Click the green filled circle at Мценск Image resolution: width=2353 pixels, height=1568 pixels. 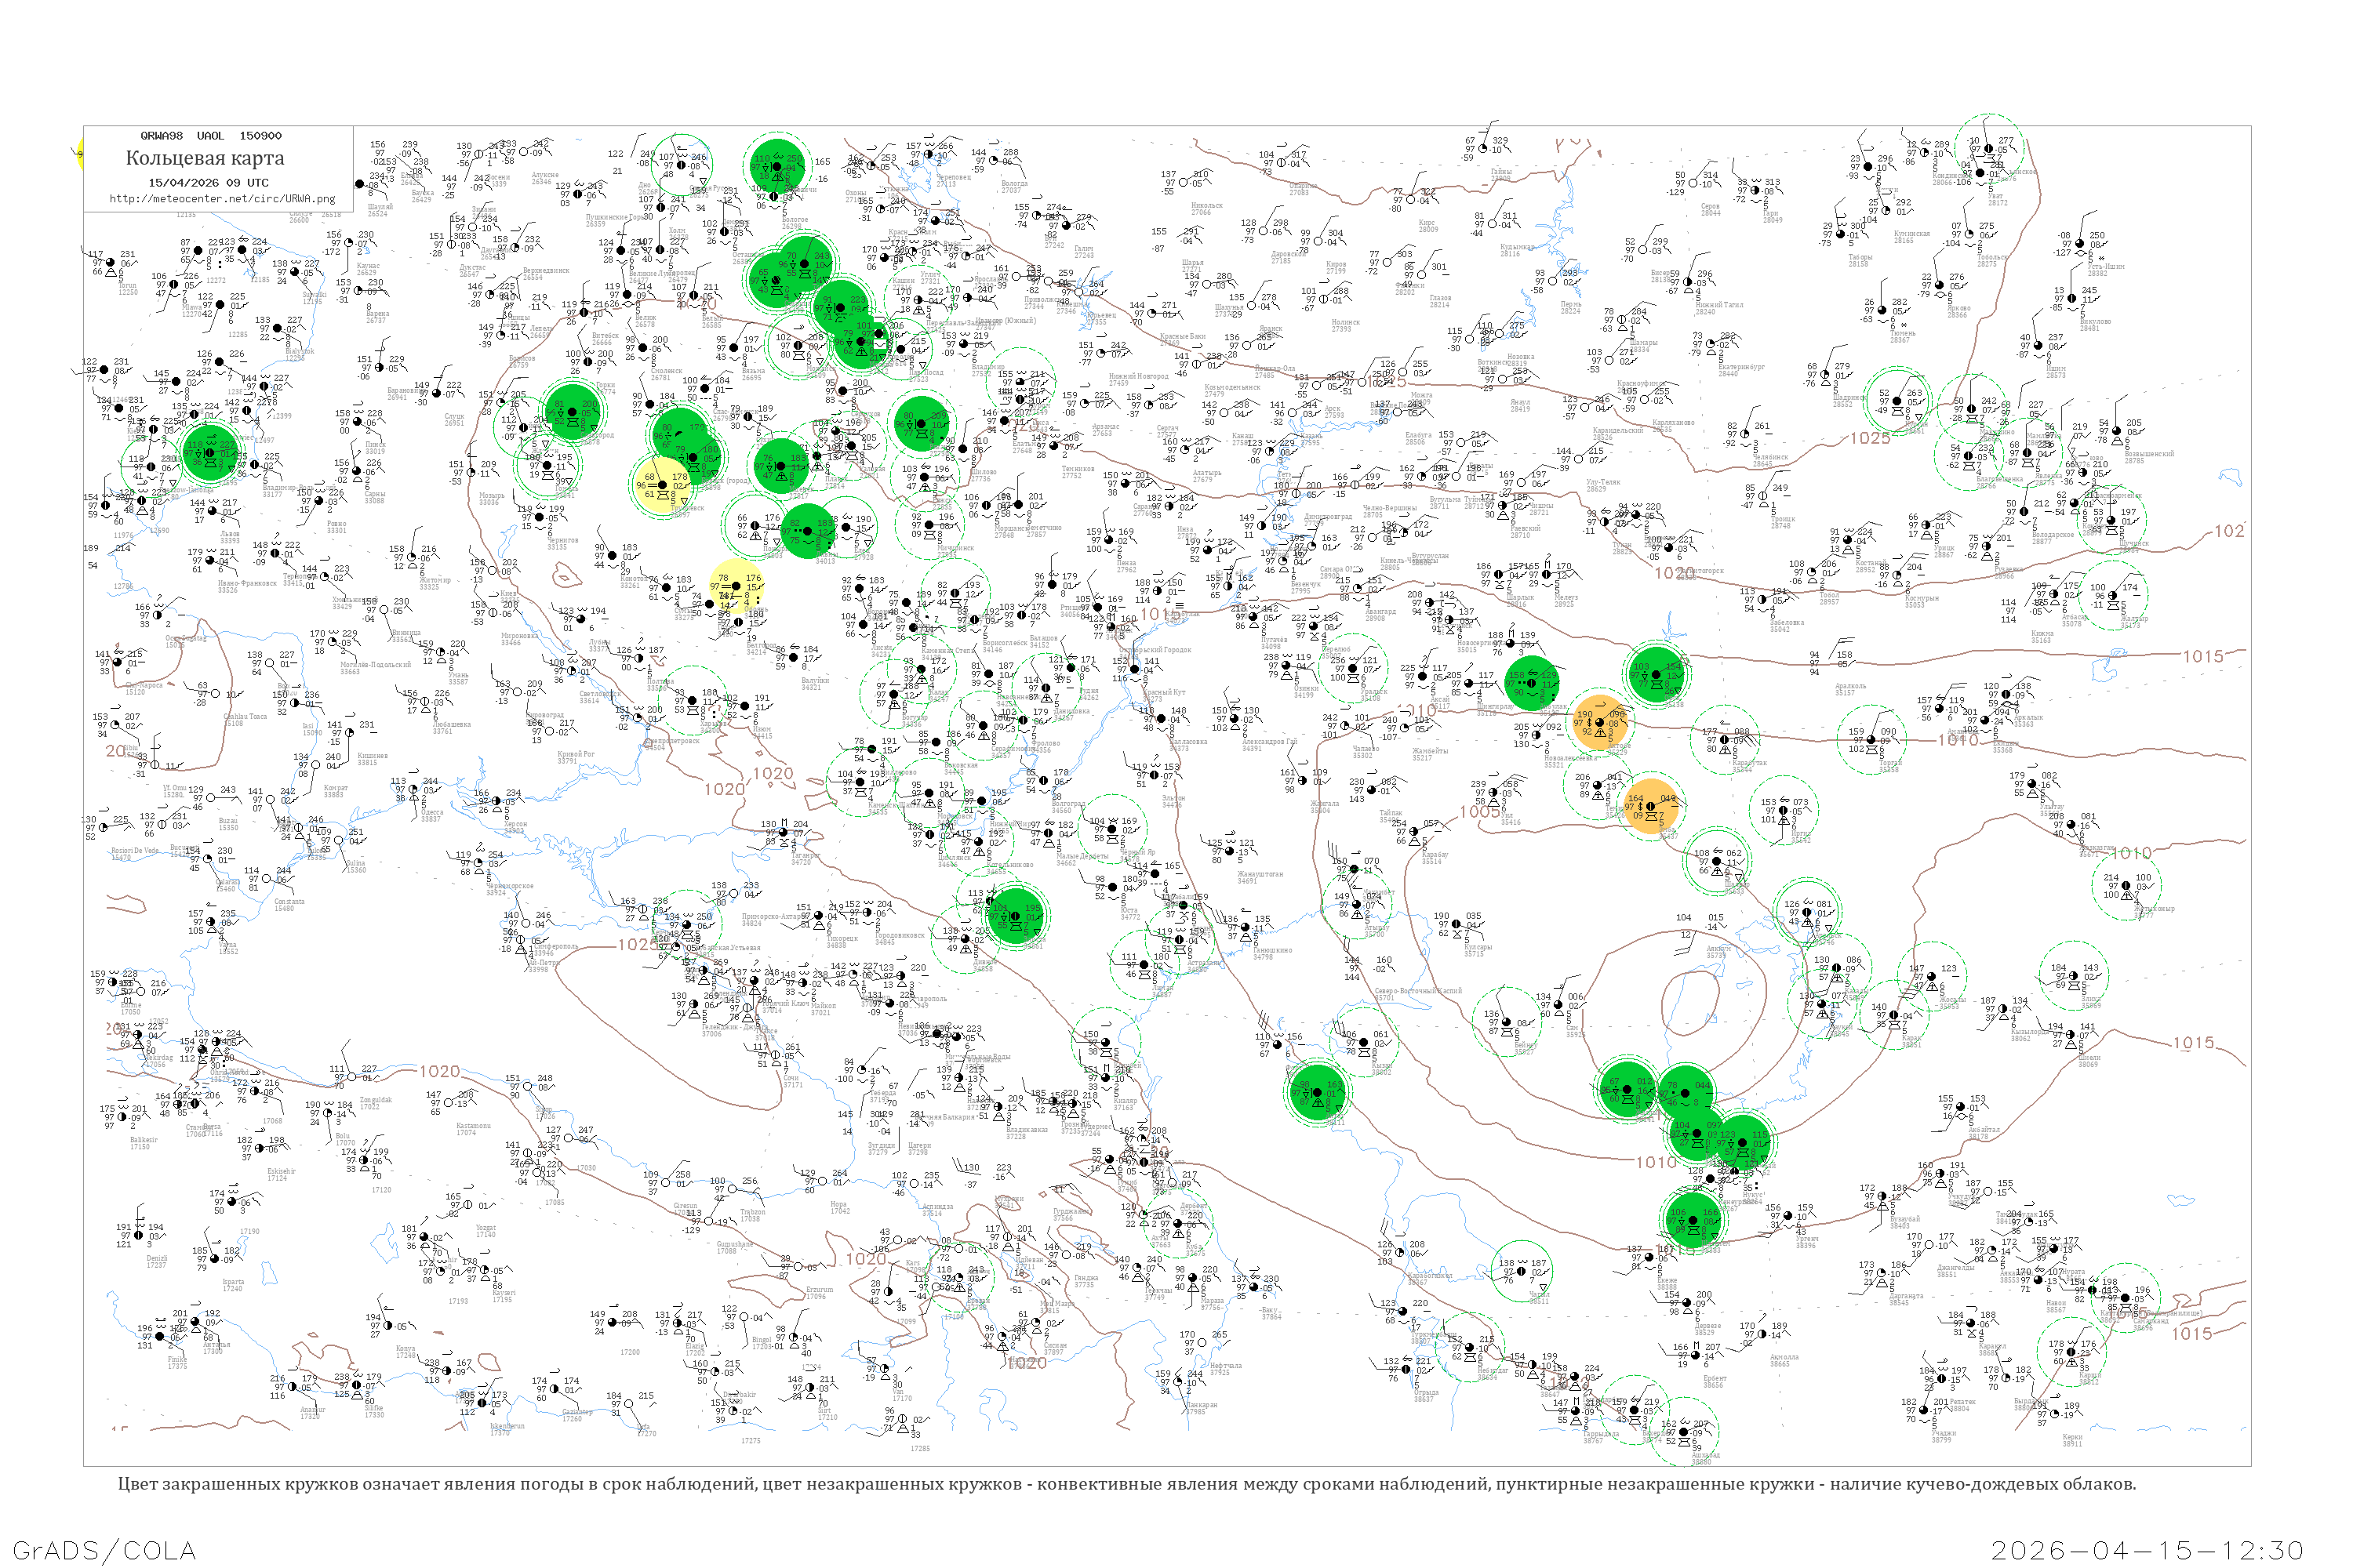tap(782, 466)
